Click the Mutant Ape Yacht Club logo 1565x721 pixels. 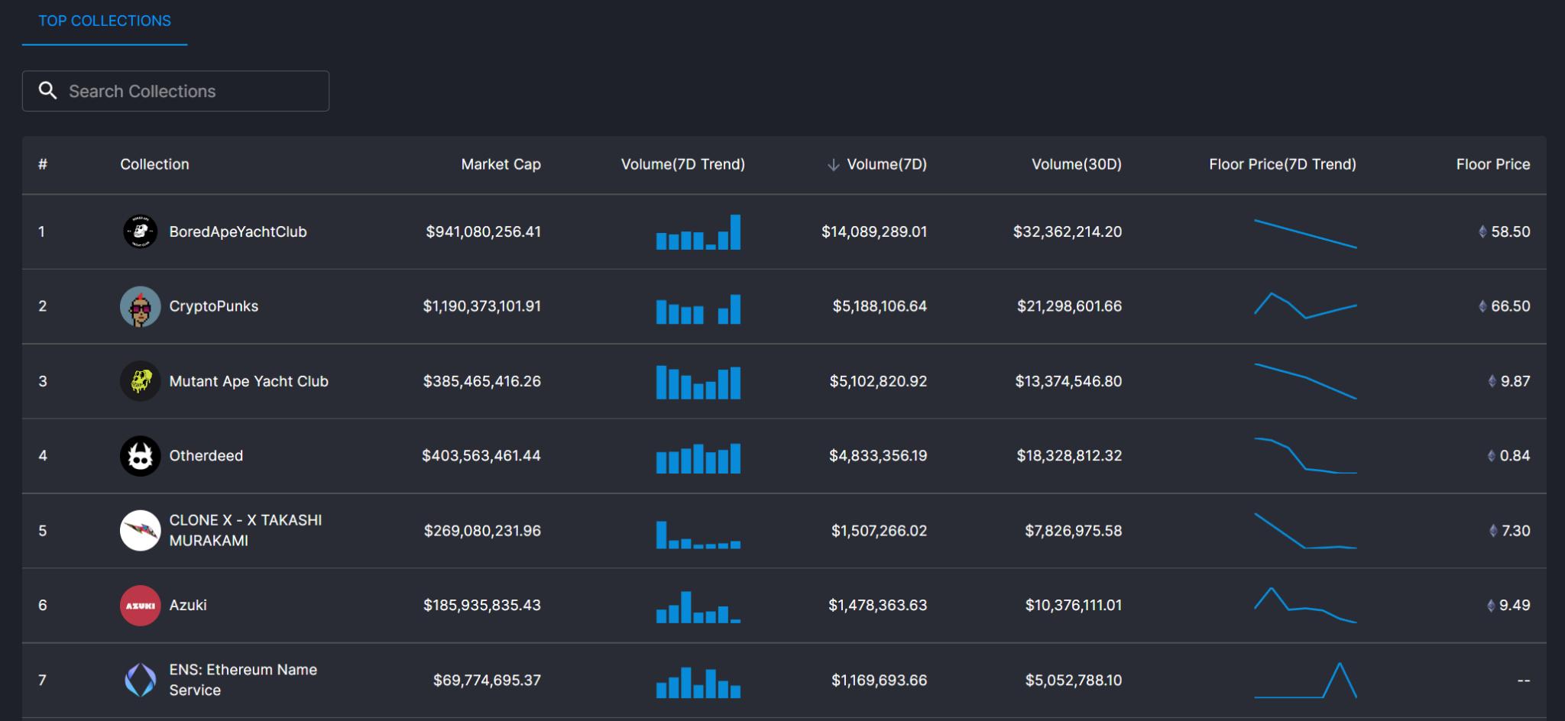click(x=140, y=381)
